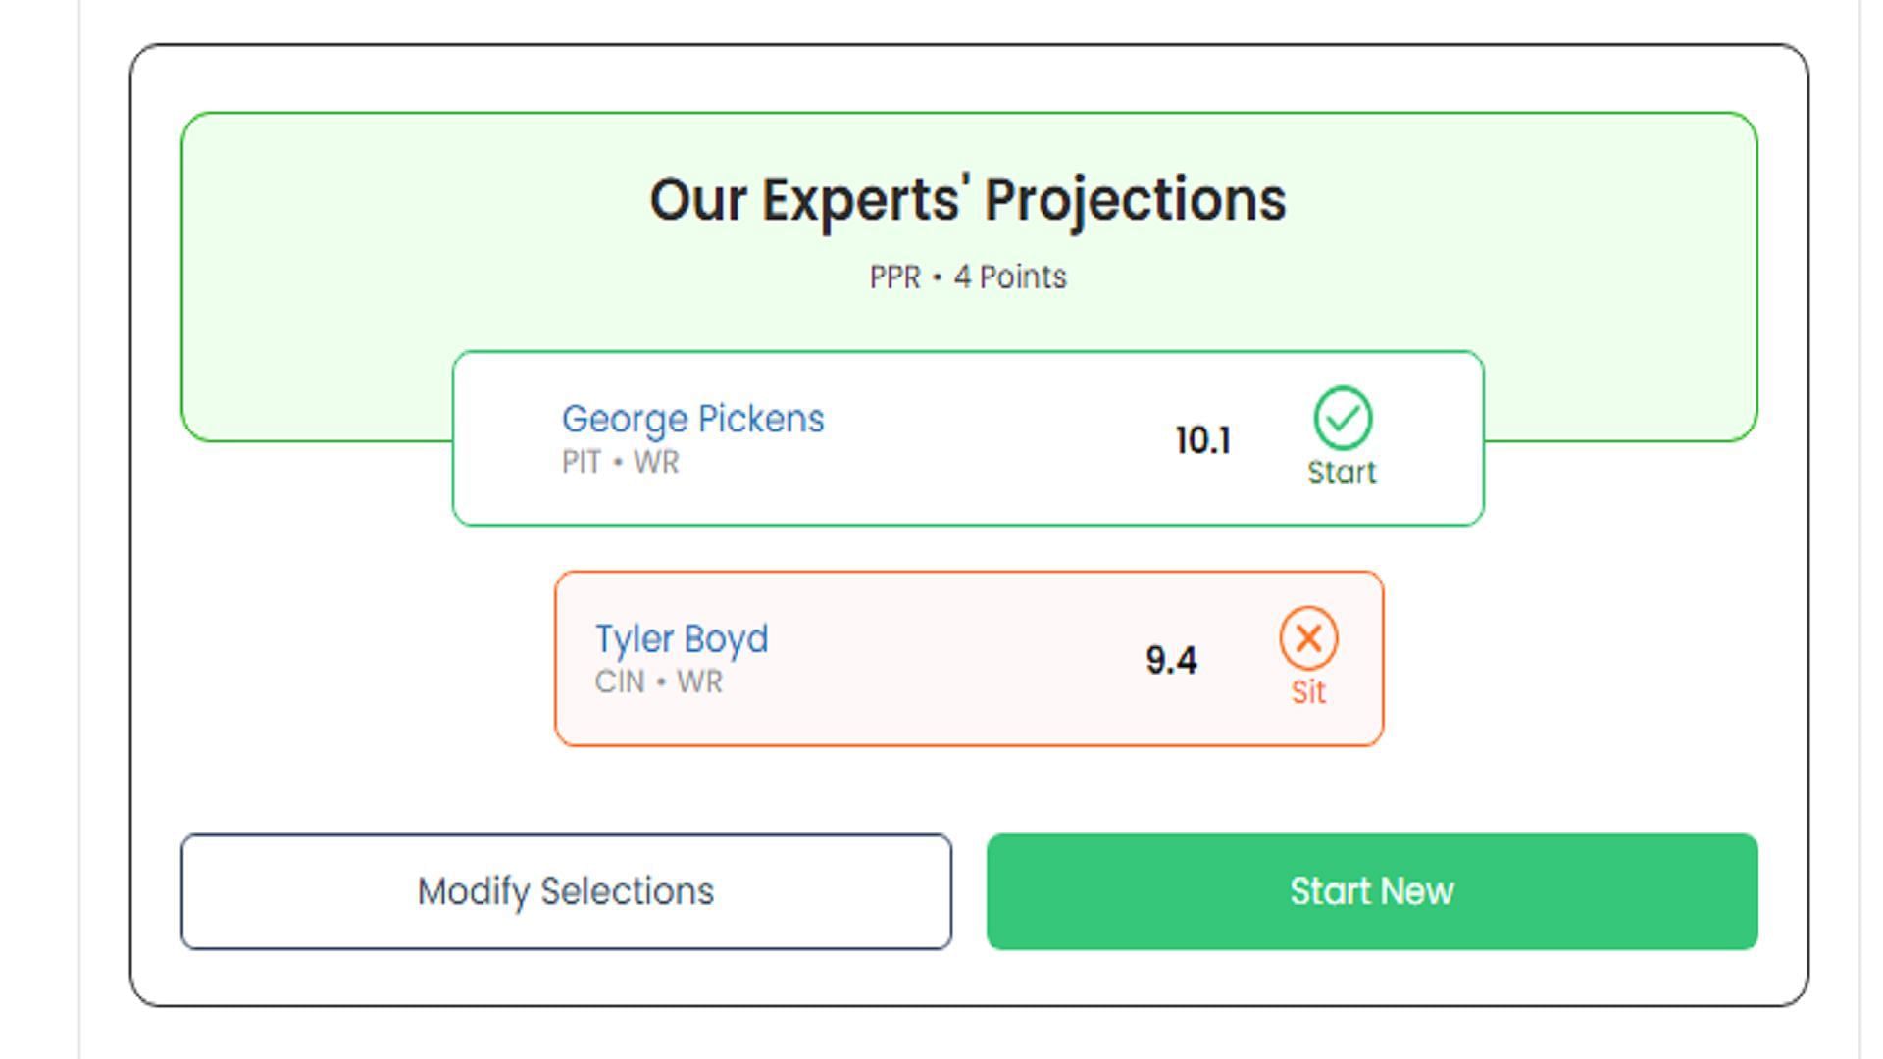This screenshot has height=1059, width=1883.
Task: Open George Pickens player link
Action: 692,419
